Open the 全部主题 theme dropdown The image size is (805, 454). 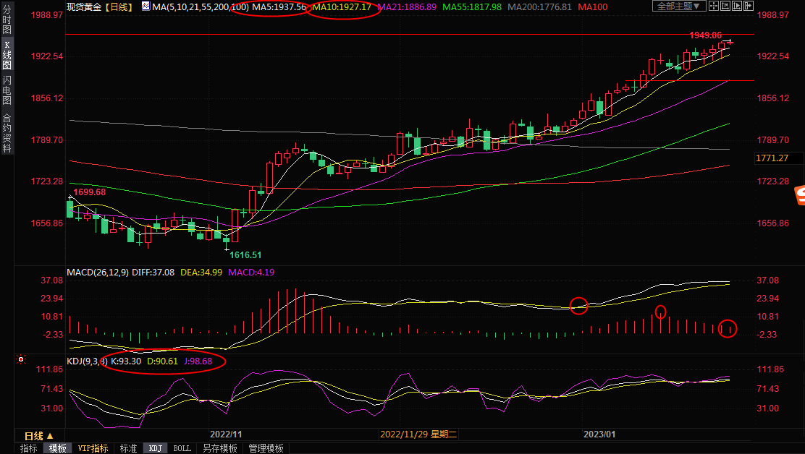tap(678, 7)
